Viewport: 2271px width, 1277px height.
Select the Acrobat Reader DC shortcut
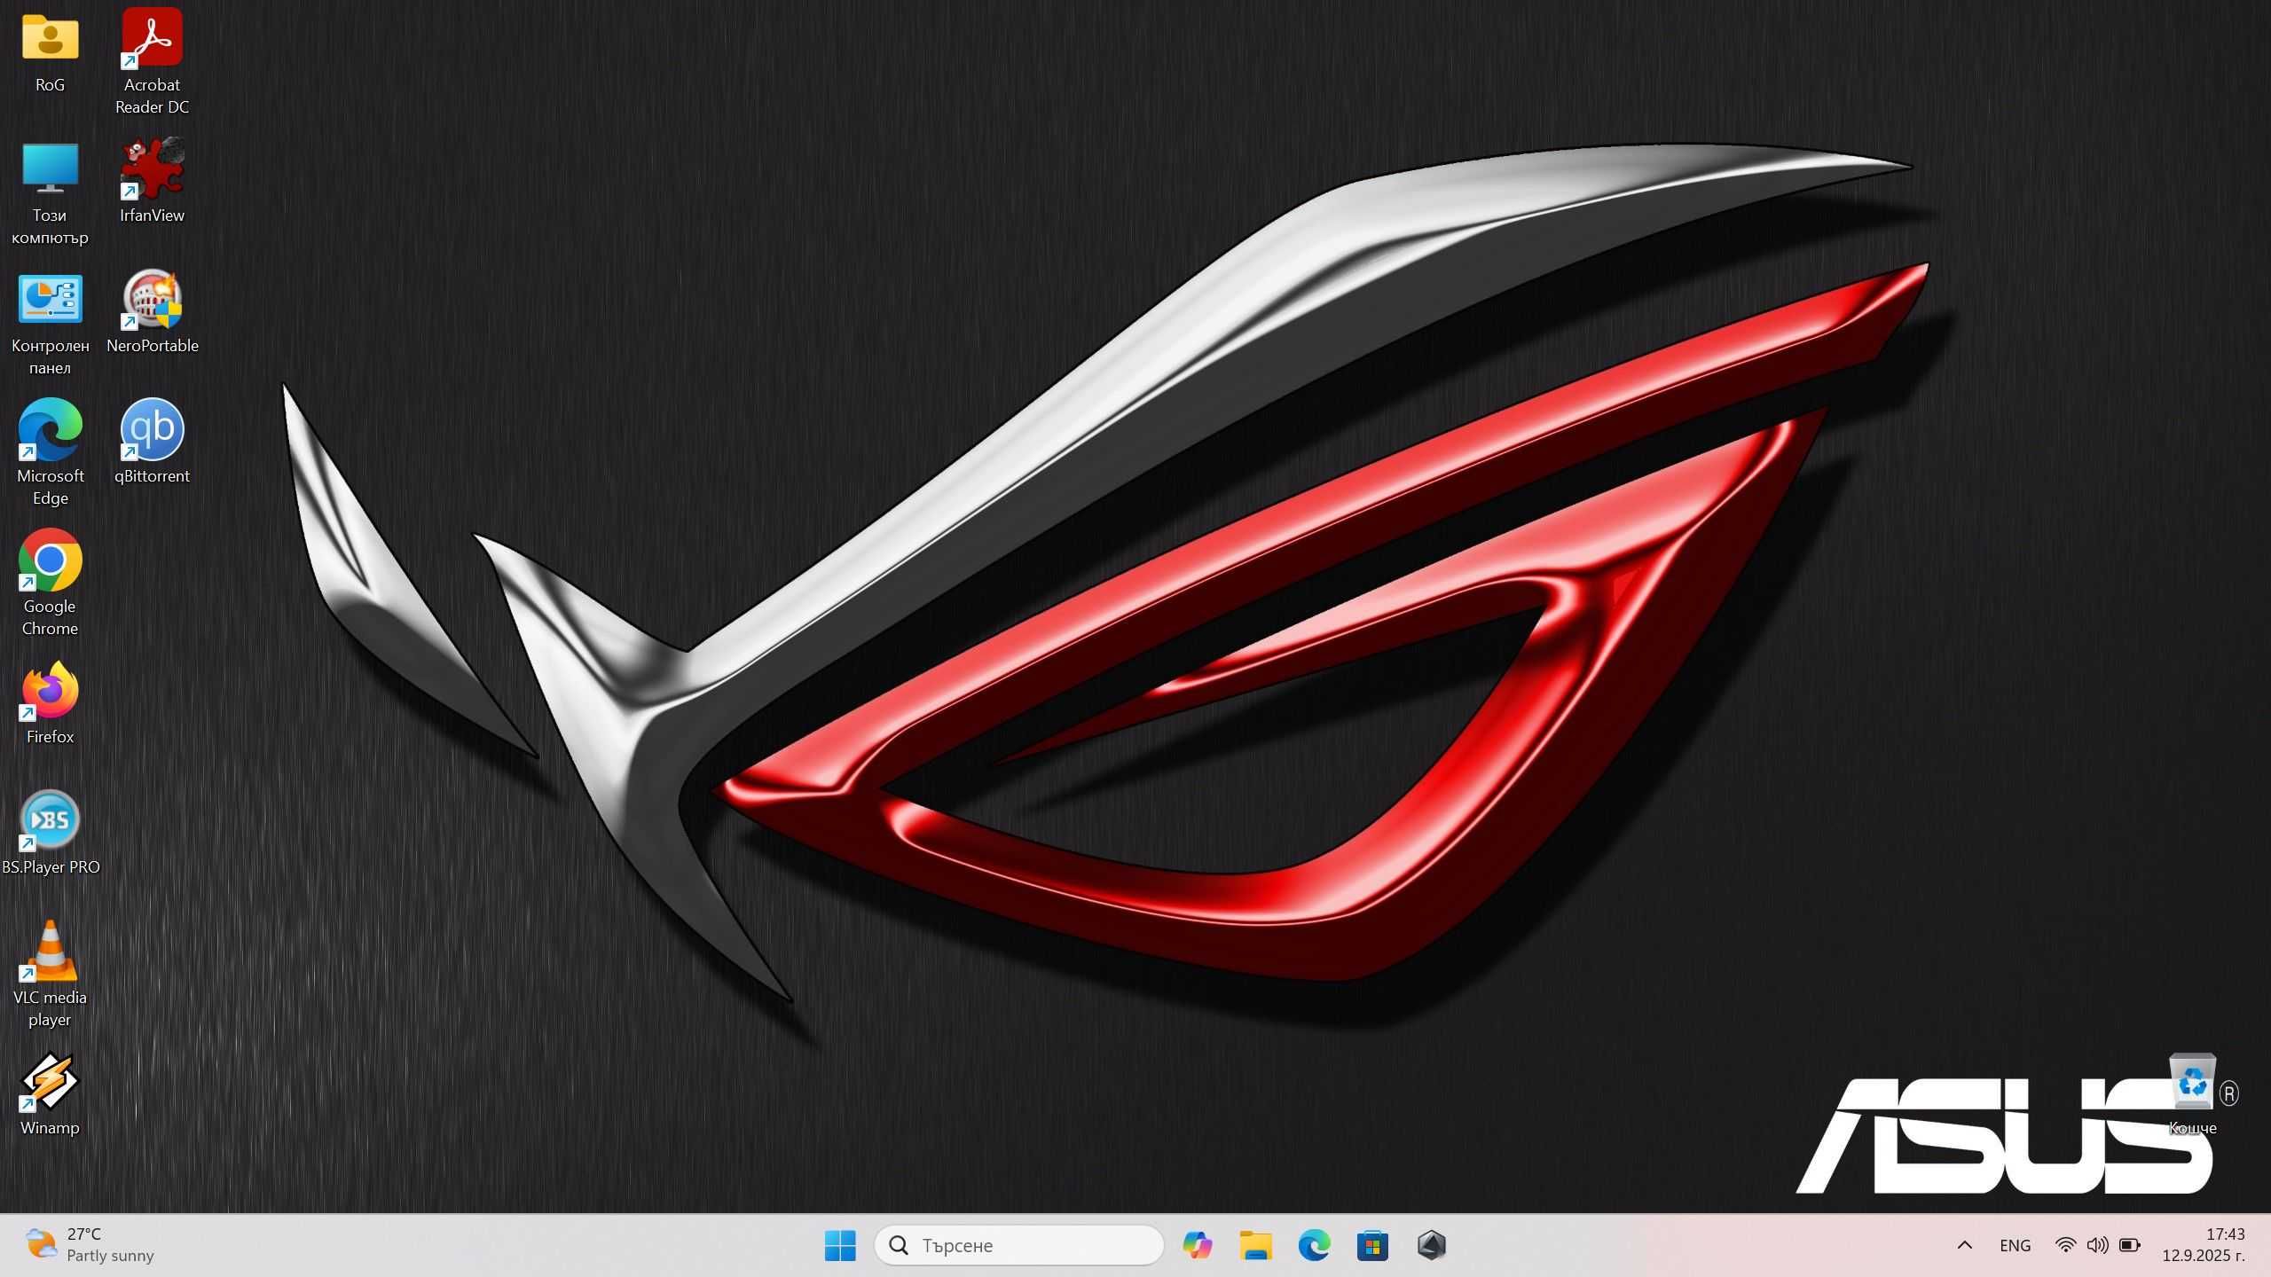pyautogui.click(x=152, y=37)
